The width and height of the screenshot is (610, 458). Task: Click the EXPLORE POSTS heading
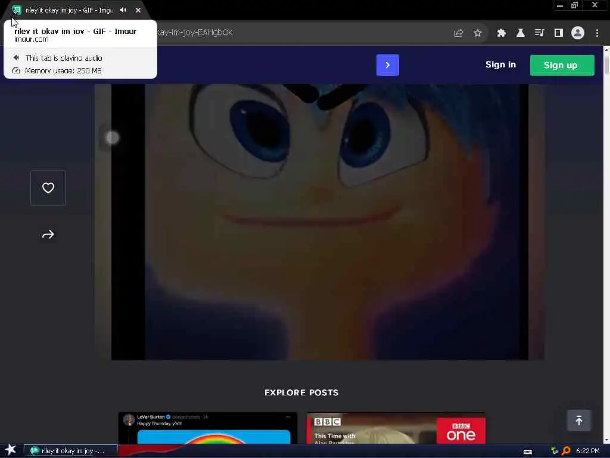pyautogui.click(x=301, y=392)
